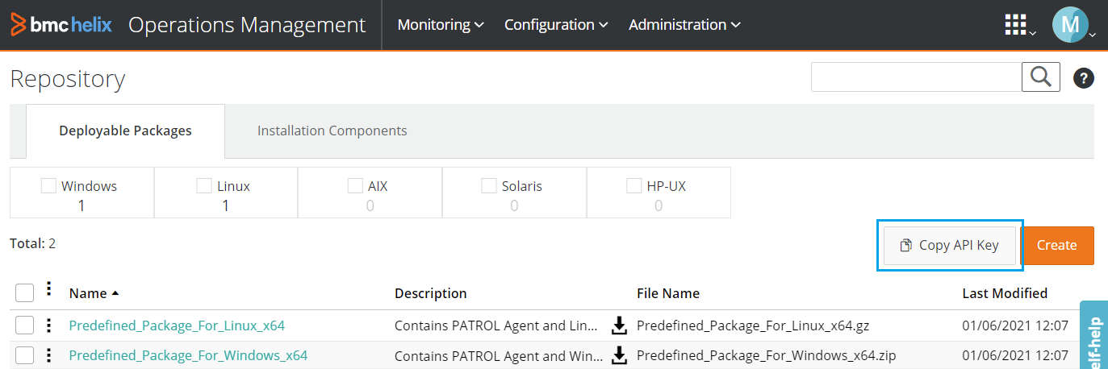The height and width of the screenshot is (369, 1108).
Task: Download the Linux x64 package file
Action: [x=619, y=325]
